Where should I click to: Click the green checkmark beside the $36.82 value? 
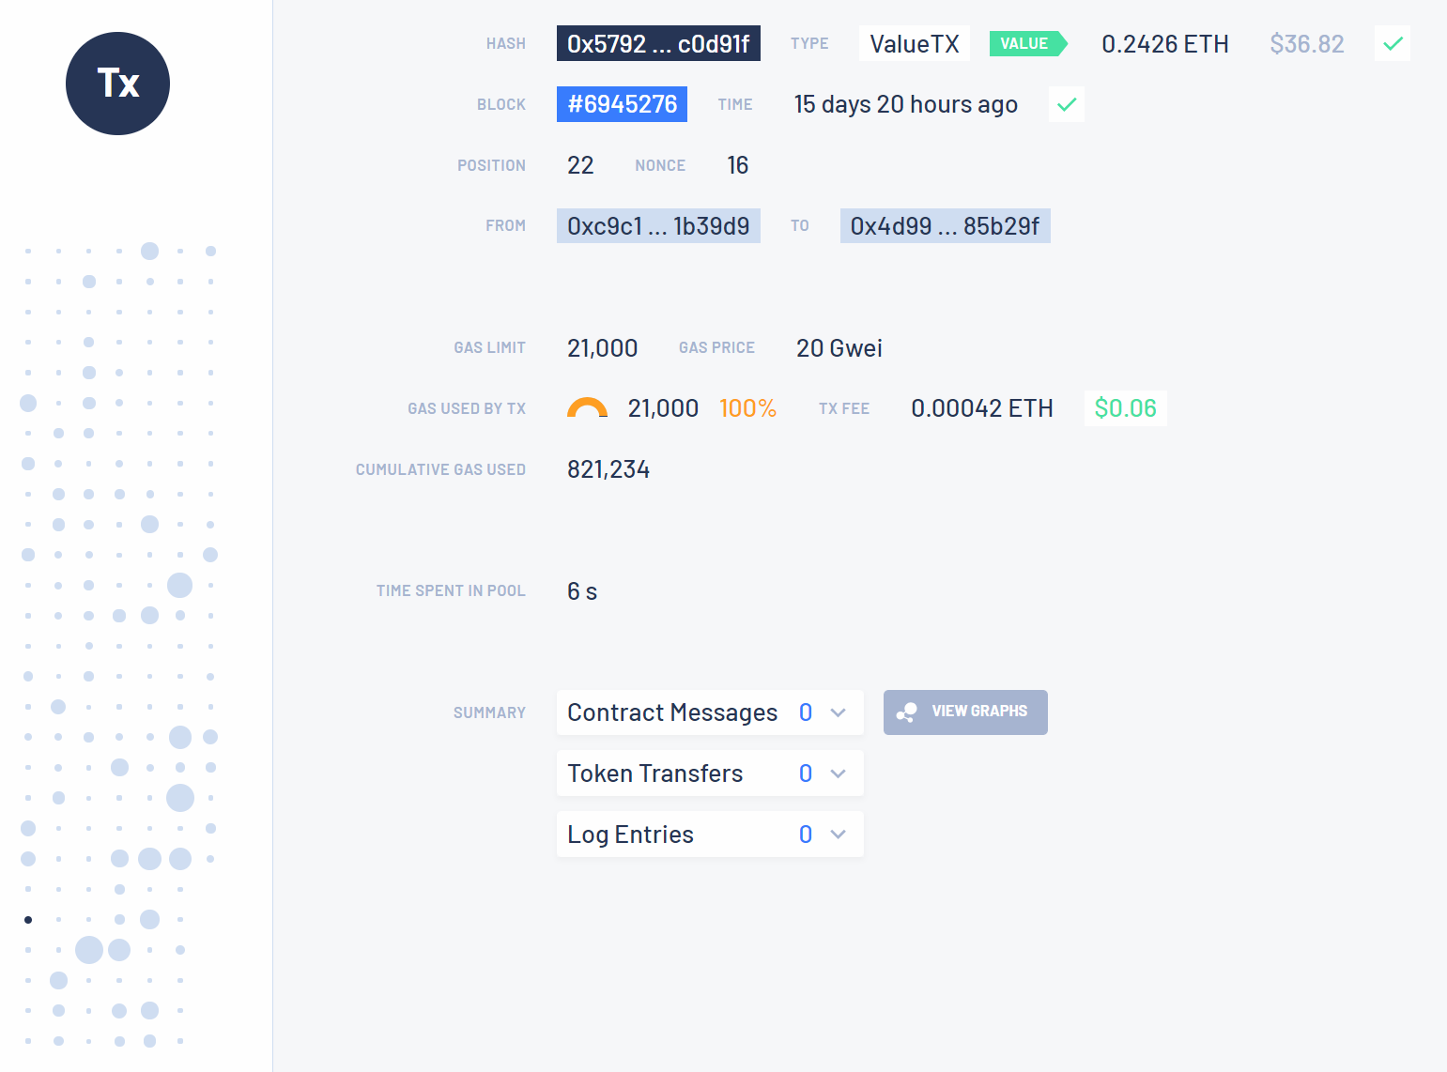click(1393, 43)
